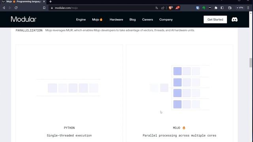The height and width of the screenshot is (142, 253).
Task: Open the extensions puzzle piece menu
Action: 216,8
